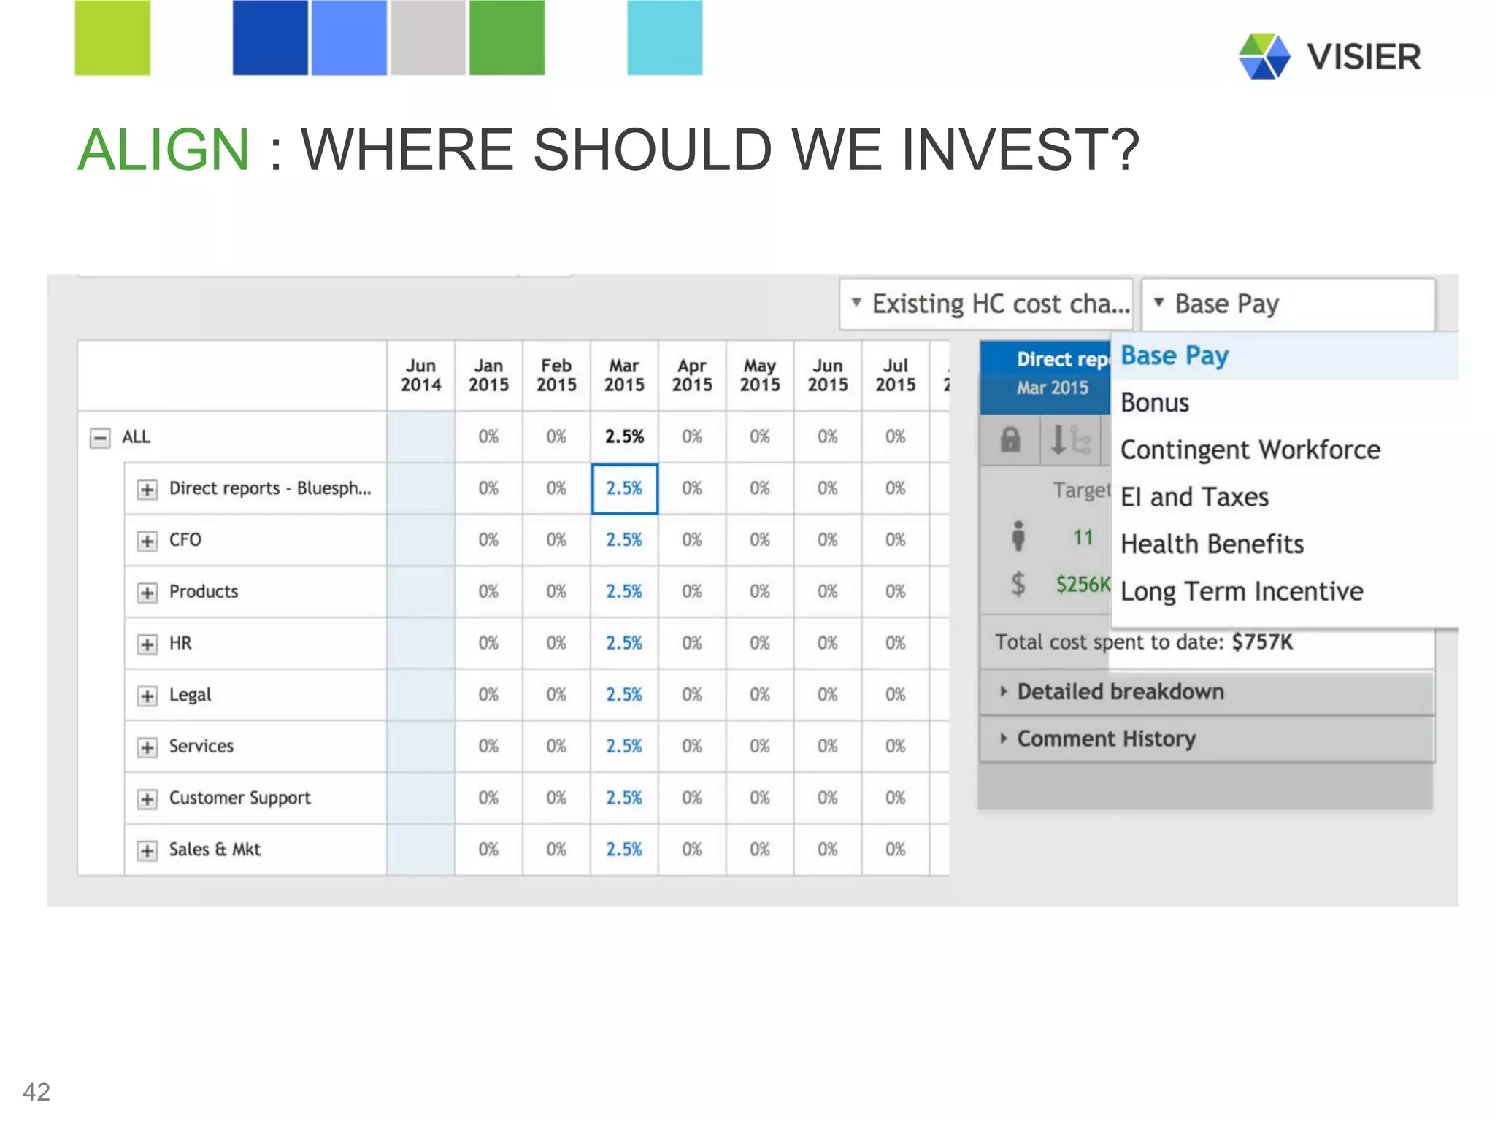The height and width of the screenshot is (1121, 1495).
Task: Collapse the ALL row
Action: (x=100, y=438)
